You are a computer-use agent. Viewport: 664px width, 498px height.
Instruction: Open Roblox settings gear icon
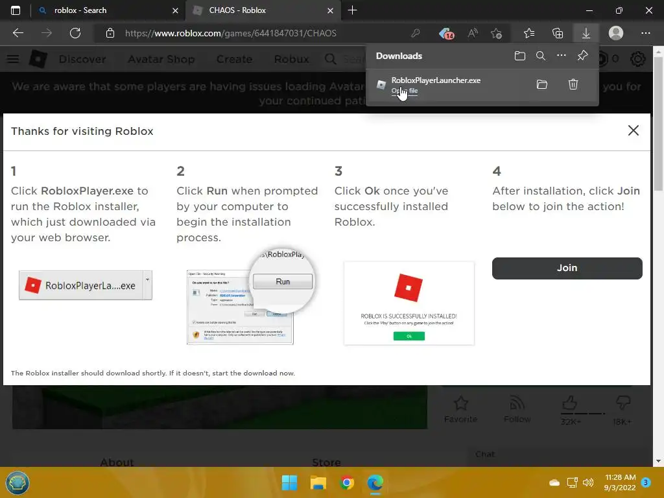point(638,59)
